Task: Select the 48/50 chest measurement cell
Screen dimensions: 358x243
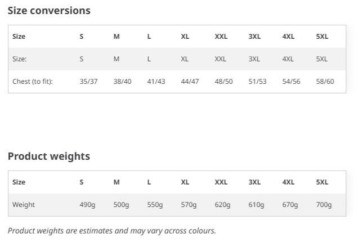Action: pyautogui.click(x=224, y=82)
